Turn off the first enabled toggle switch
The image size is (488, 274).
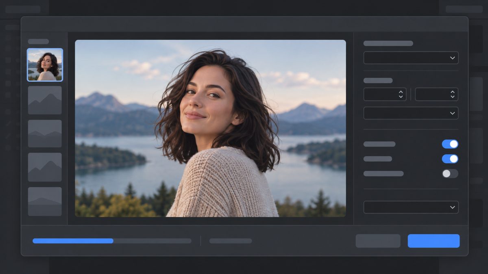(450, 144)
